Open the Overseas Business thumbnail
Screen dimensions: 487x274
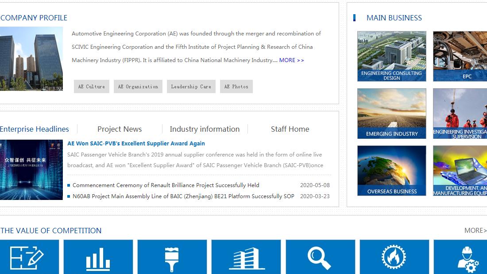(391, 171)
